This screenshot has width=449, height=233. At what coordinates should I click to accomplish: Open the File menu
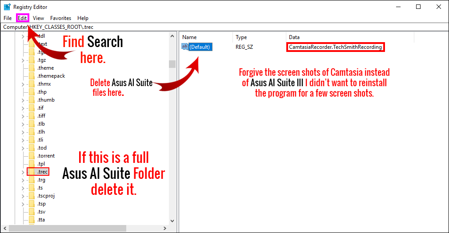pyautogui.click(x=8, y=18)
